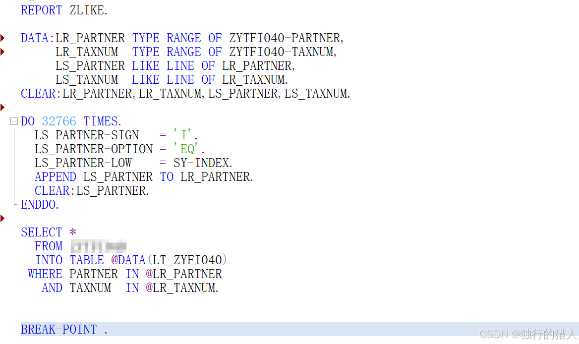Click the red marker on blank line above SELECT
The image size is (579, 344).
(x=2, y=218)
